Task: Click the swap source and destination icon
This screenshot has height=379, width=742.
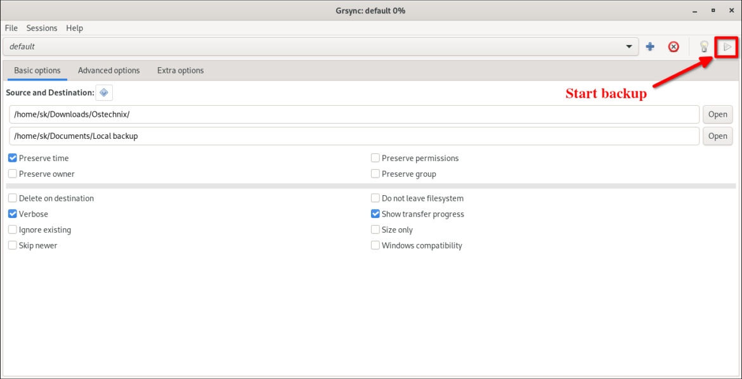Action: point(103,93)
